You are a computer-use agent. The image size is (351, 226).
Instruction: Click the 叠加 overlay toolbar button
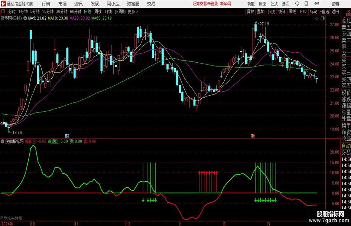coord(261,12)
